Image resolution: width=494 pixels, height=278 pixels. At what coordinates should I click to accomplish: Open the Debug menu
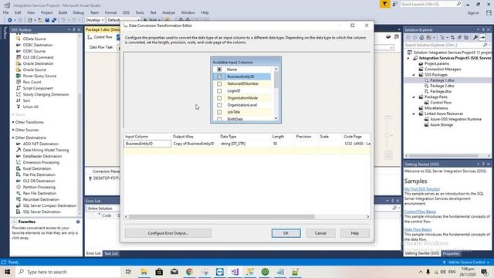point(79,12)
